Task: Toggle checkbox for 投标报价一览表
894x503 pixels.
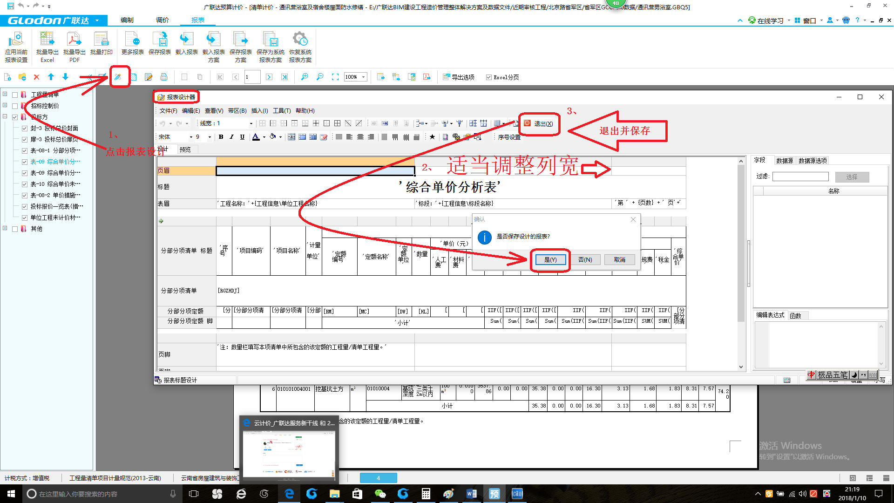Action: pyautogui.click(x=25, y=206)
